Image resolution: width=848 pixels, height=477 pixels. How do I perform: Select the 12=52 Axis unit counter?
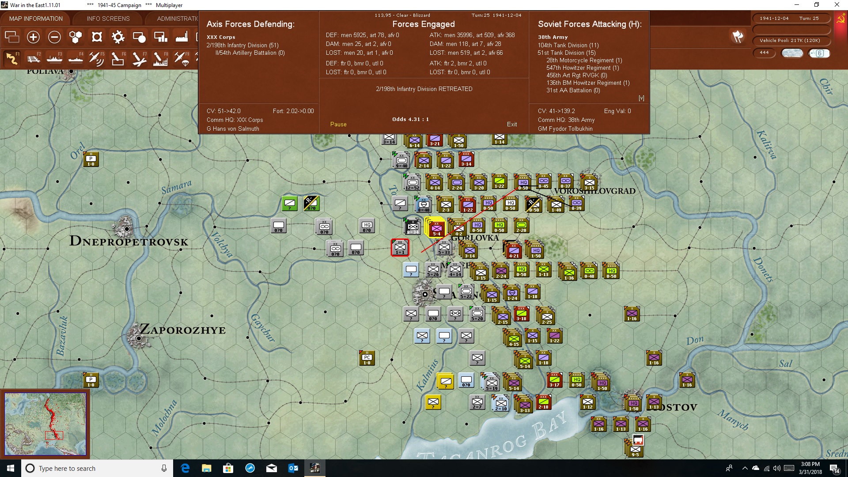413,182
